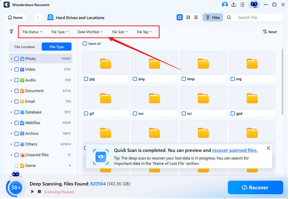Go back with the left arrow button
The image size is (289, 199).
point(38,17)
